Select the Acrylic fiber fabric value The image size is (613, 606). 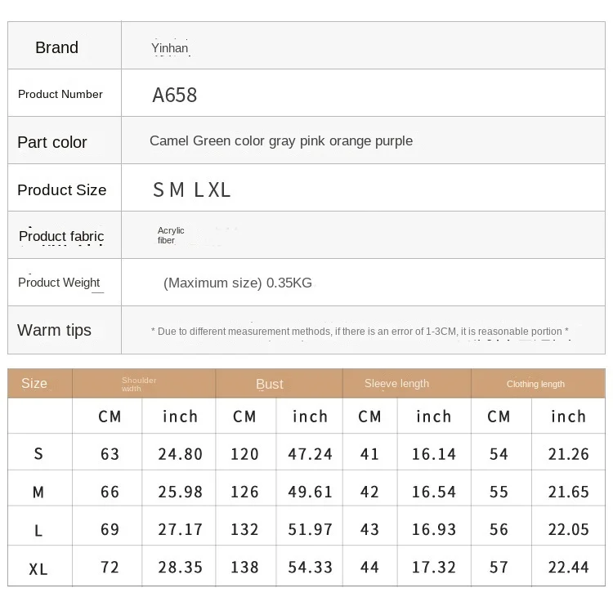171,235
